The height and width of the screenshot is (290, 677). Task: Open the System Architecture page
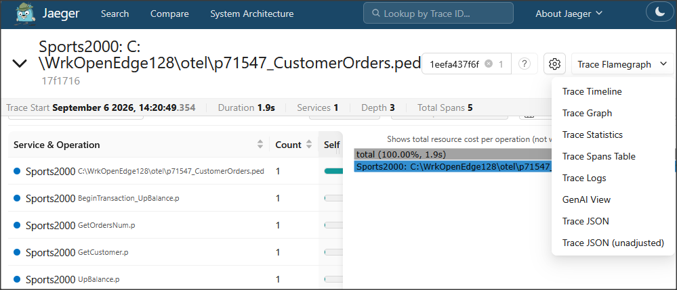[251, 14]
